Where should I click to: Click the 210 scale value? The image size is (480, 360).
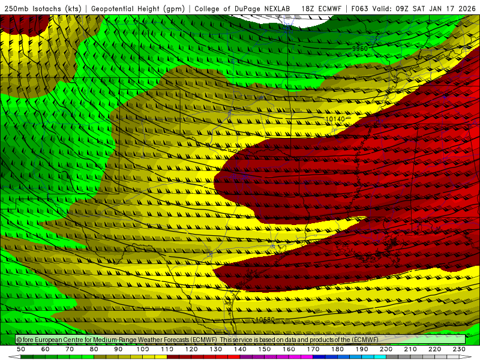coord(410,349)
